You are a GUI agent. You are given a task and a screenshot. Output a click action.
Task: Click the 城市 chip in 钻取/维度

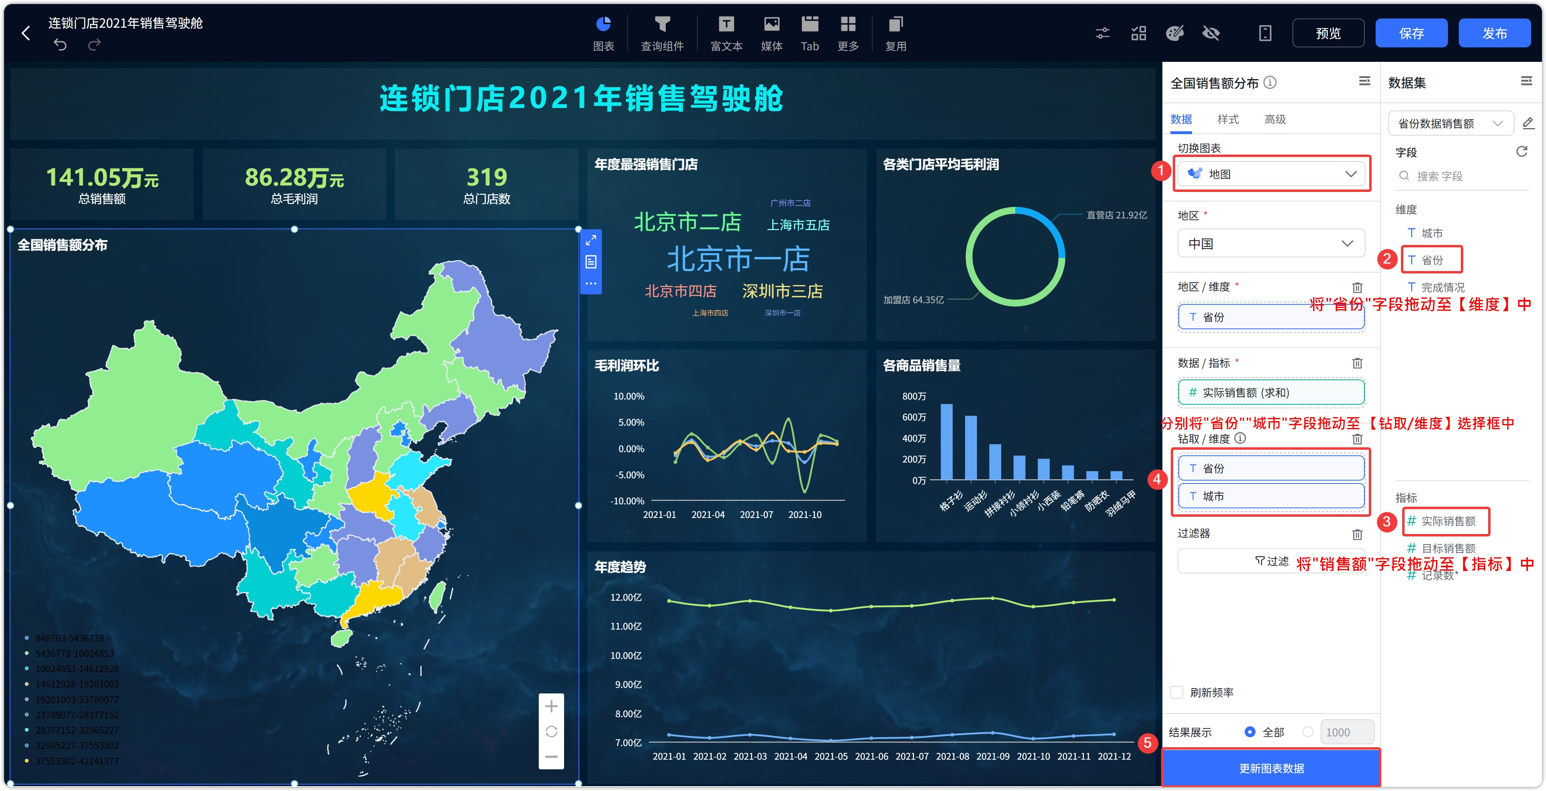(x=1271, y=496)
